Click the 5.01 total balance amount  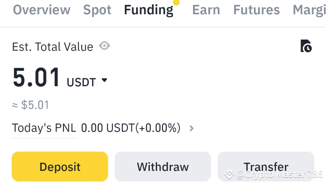37,78
